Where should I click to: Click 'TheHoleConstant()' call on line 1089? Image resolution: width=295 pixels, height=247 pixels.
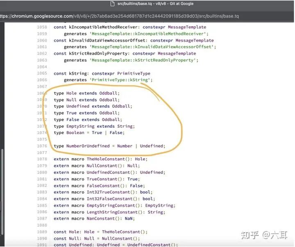(124, 232)
